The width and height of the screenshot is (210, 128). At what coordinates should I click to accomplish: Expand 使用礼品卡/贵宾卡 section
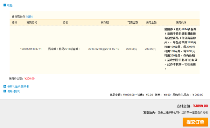[x=18, y=86]
